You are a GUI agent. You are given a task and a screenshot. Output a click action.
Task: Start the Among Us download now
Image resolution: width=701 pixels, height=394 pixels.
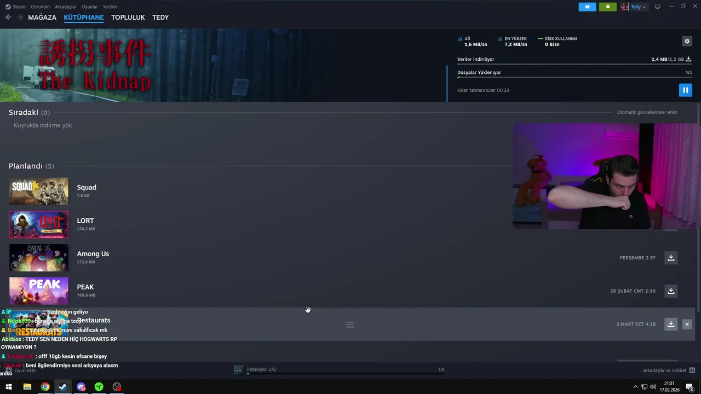671,258
